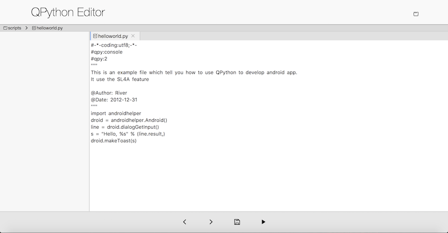Close the helloworld.py tab

coord(133,36)
